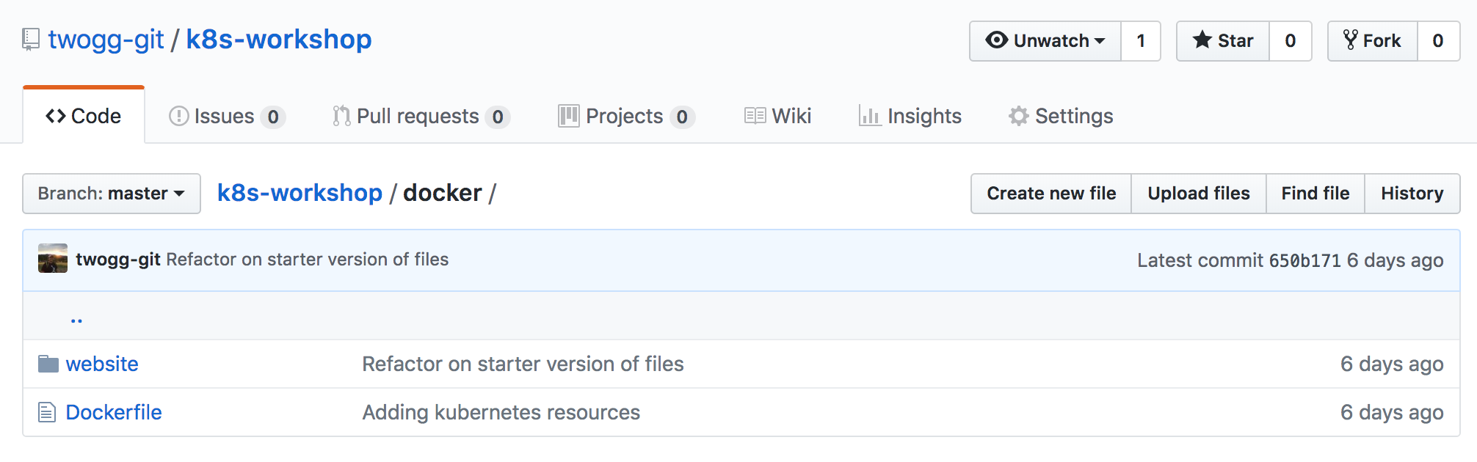Image resolution: width=1477 pixels, height=462 pixels.
Task: Click the forks count 0
Action: click(1438, 41)
